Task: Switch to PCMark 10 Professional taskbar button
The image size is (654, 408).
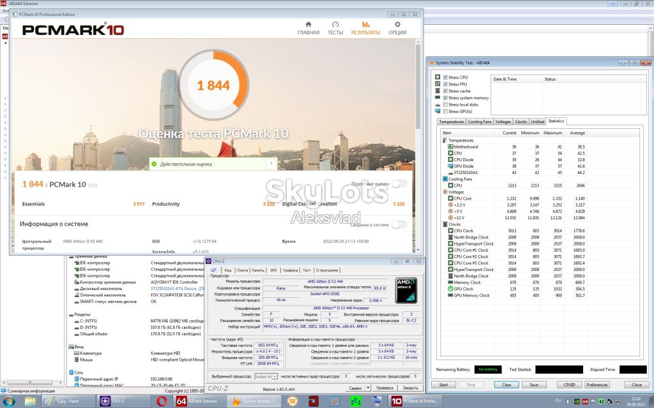Action: pyautogui.click(x=414, y=402)
